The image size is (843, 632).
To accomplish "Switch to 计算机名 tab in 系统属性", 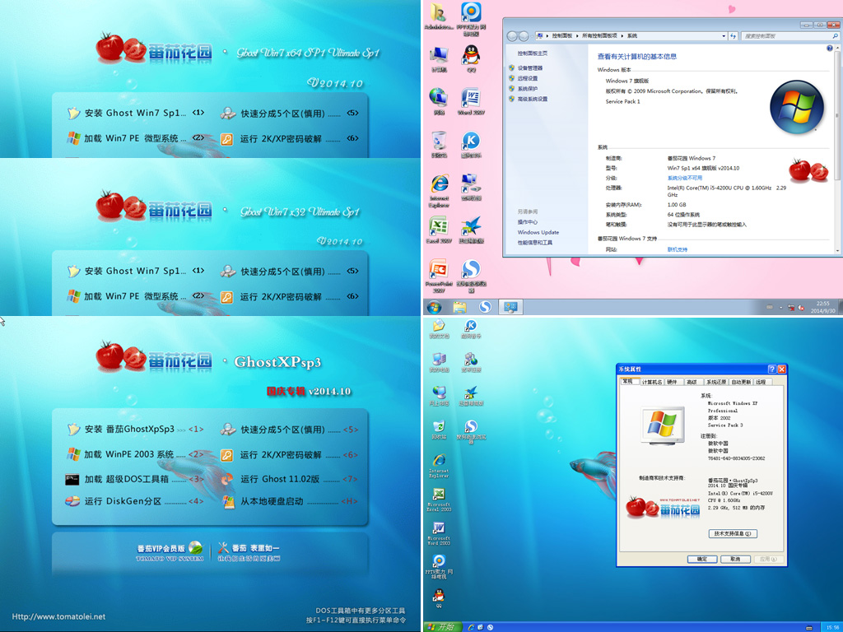I will coord(652,382).
